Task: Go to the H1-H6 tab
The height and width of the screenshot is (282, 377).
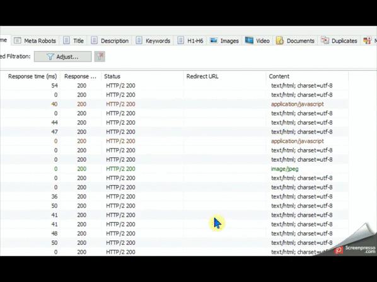Action: 190,41
